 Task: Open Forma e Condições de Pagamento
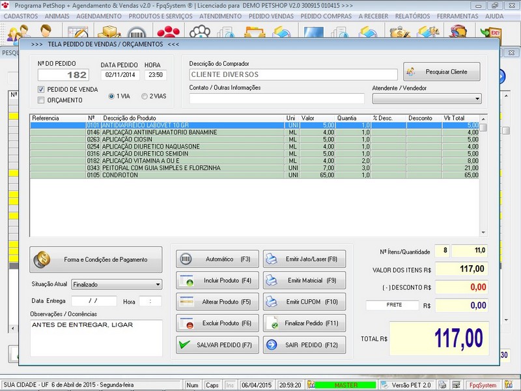pos(96,259)
